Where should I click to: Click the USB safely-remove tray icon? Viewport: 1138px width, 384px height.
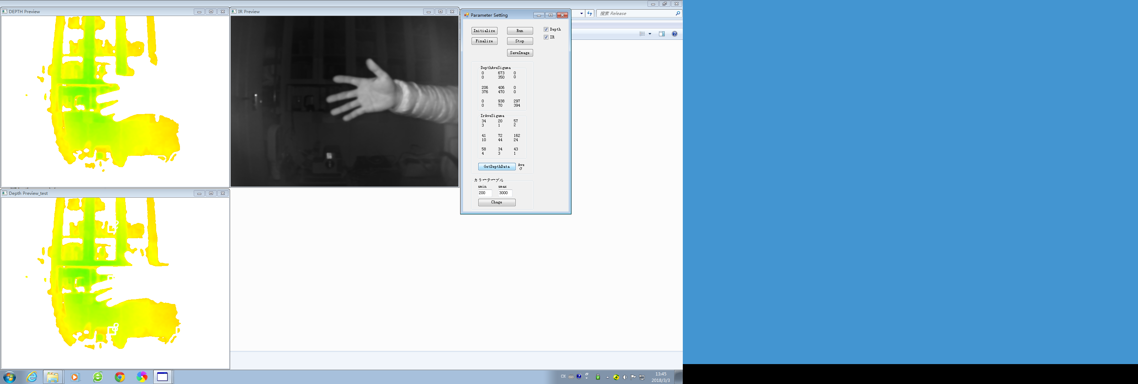(x=598, y=377)
